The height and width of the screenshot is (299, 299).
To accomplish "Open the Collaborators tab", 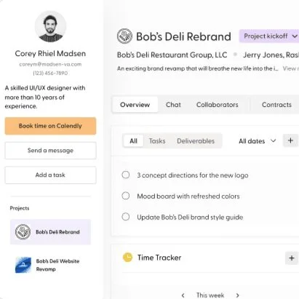I will 217,105.
